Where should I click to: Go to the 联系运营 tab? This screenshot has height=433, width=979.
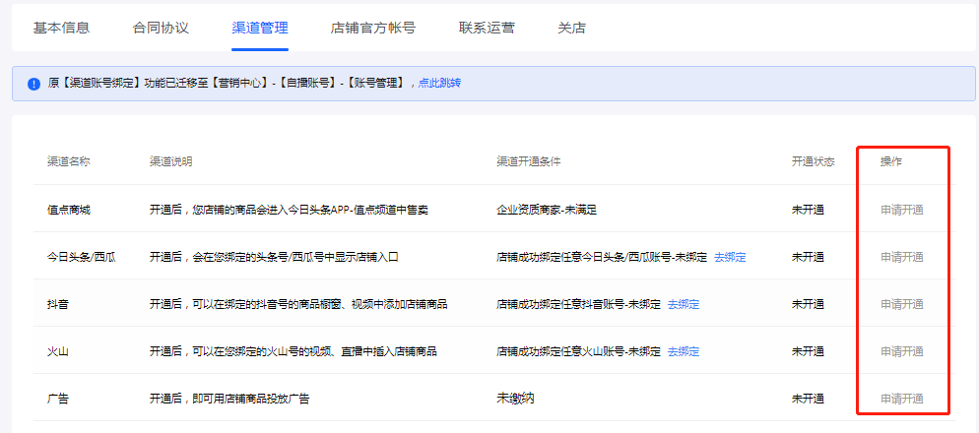point(487,28)
